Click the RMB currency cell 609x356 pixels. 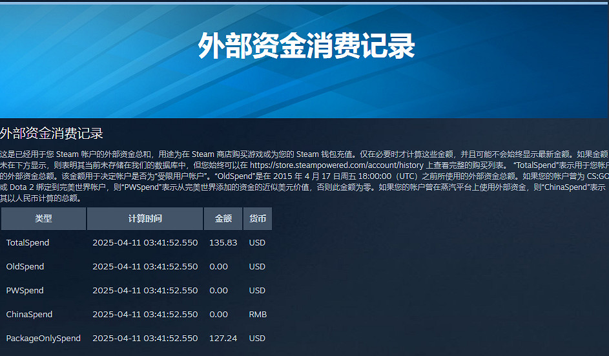tap(258, 315)
